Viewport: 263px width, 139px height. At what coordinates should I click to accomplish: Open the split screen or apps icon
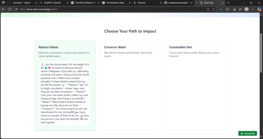click(x=208, y=9)
